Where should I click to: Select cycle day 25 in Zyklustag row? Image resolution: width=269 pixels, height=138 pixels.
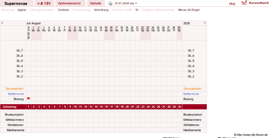(x=153, y=107)
